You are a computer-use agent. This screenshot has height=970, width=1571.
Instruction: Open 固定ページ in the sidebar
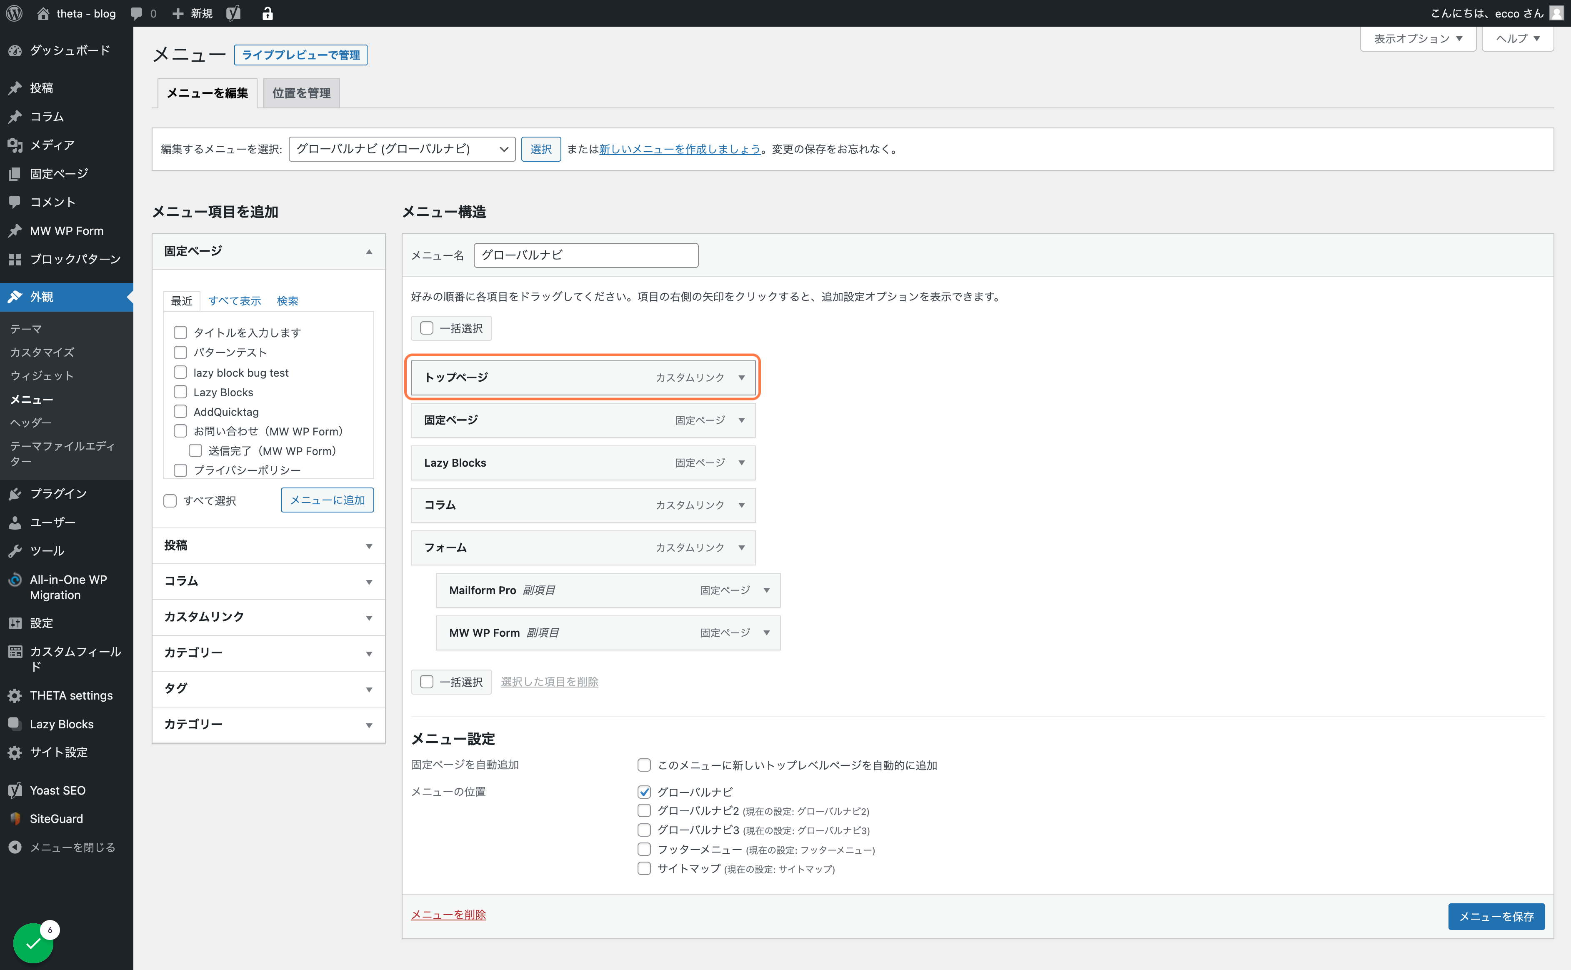click(x=67, y=174)
